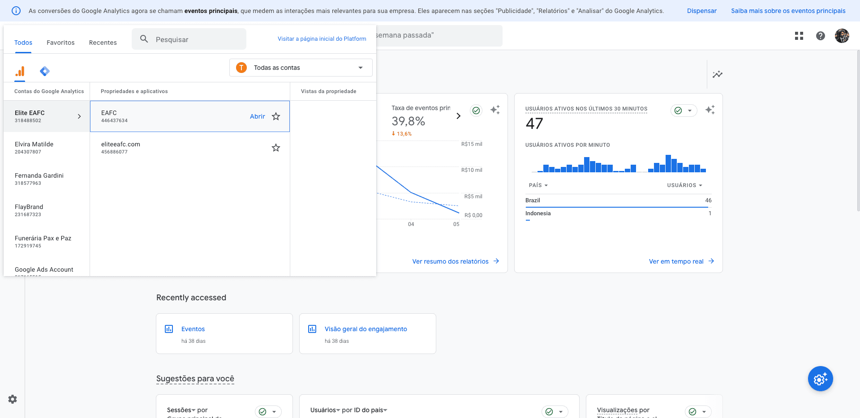
Task: Select the eliteeafc.com property
Action: coord(190,148)
